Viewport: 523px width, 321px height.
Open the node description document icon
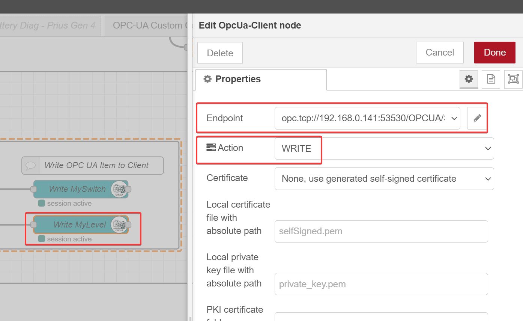pyautogui.click(x=491, y=79)
